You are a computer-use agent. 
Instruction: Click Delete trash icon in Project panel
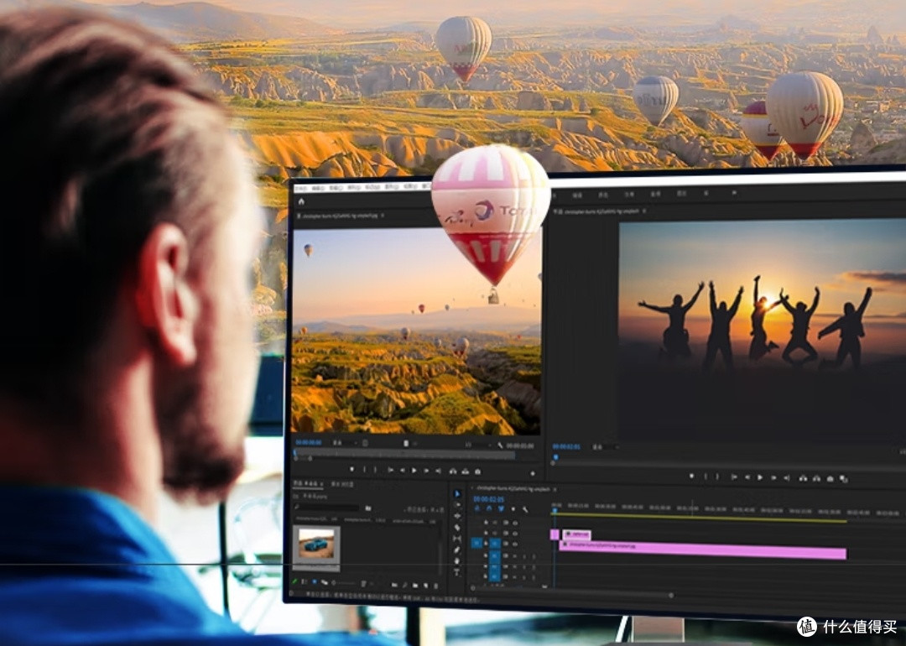[435, 586]
